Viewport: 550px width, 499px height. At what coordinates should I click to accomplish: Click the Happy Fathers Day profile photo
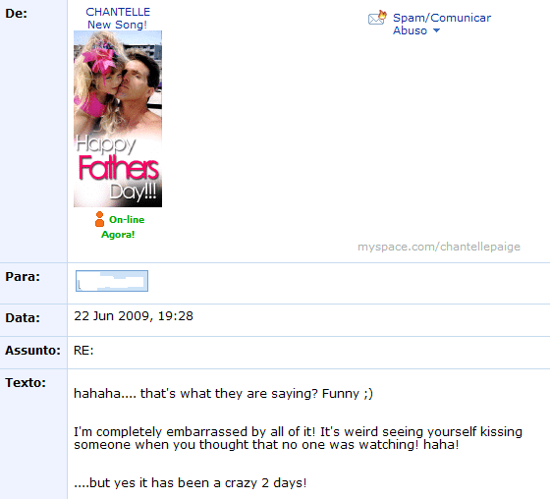click(118, 119)
